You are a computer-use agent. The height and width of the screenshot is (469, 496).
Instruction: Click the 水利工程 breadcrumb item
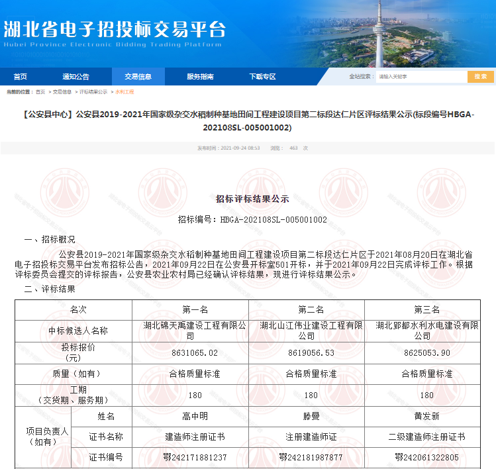tap(124, 92)
